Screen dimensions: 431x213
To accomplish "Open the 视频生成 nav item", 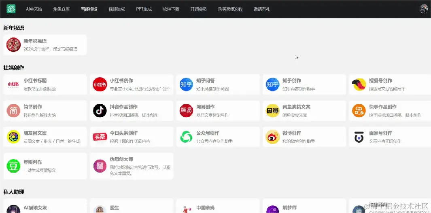I will (x=117, y=9).
